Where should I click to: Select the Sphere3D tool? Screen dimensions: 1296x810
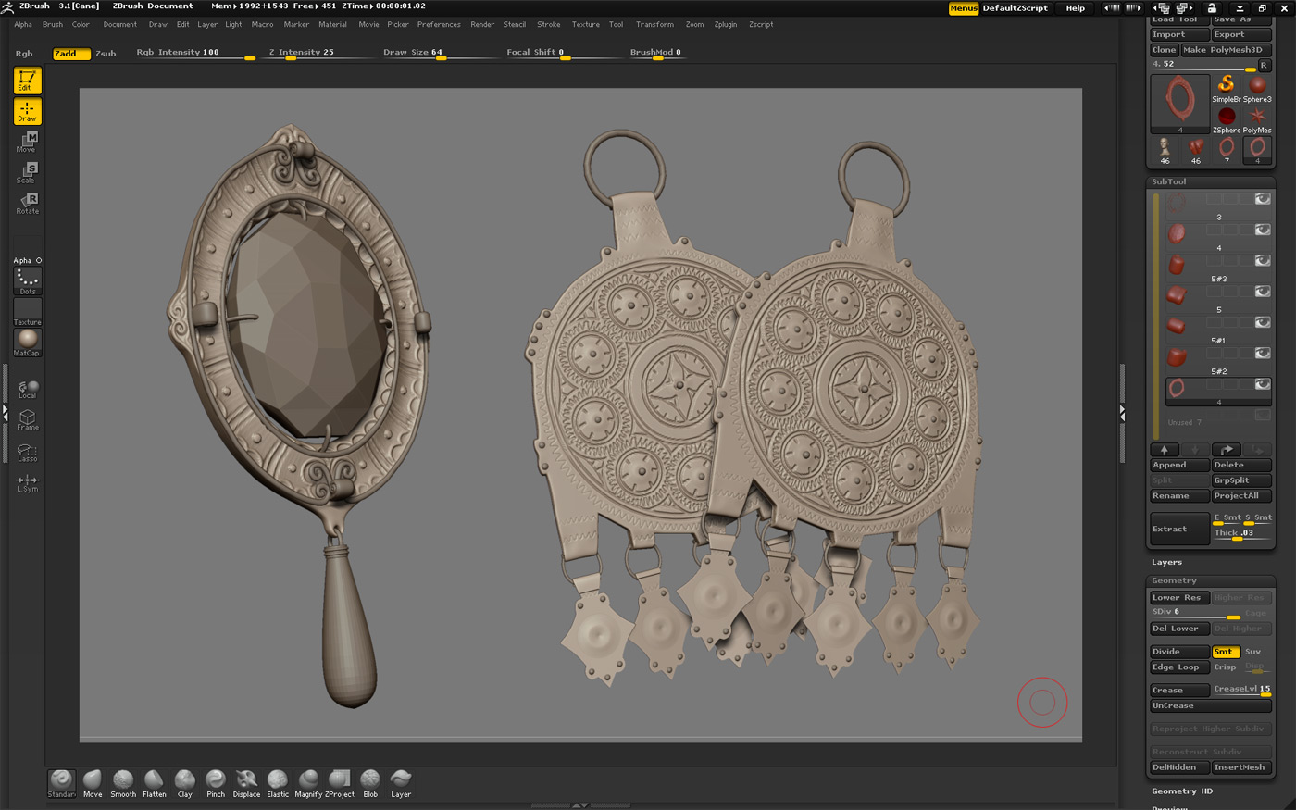(1257, 89)
